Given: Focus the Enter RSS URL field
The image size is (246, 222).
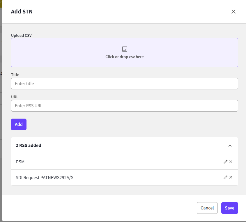Looking at the screenshot, I should pyautogui.click(x=125, y=106).
